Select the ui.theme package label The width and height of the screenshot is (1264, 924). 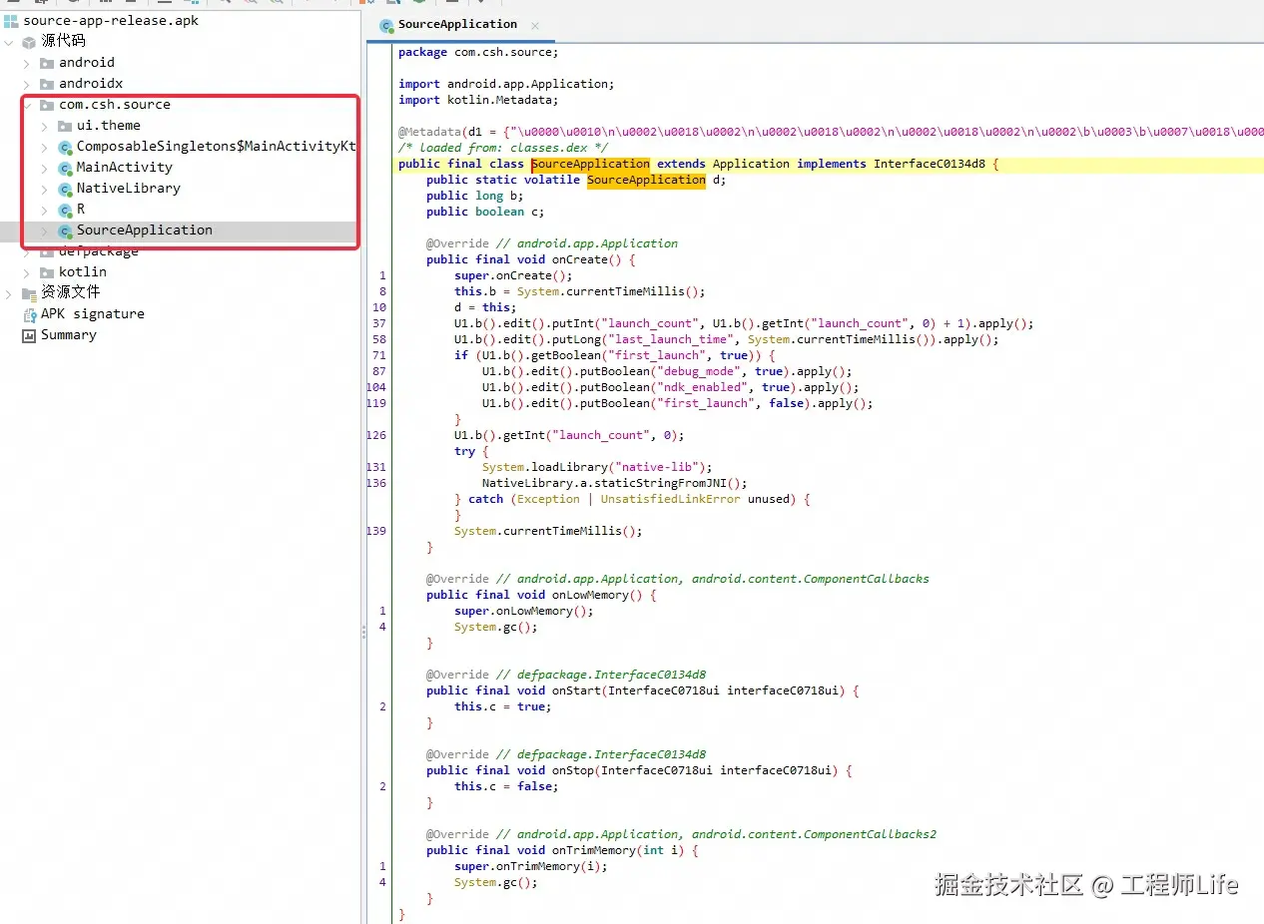pyautogui.click(x=109, y=126)
